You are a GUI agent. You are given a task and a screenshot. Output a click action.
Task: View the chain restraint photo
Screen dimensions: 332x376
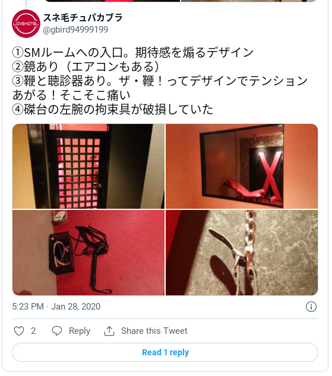(242, 253)
